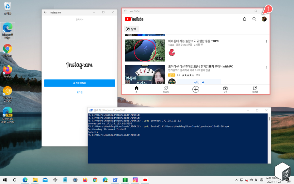The width and height of the screenshot is (294, 184).
Task: Expand the hidden system tray icons
Action: tap(237, 180)
